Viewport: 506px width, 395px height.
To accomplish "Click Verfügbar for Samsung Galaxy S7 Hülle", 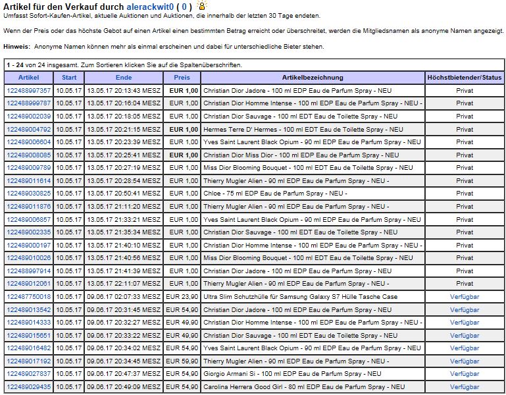I will click(465, 297).
